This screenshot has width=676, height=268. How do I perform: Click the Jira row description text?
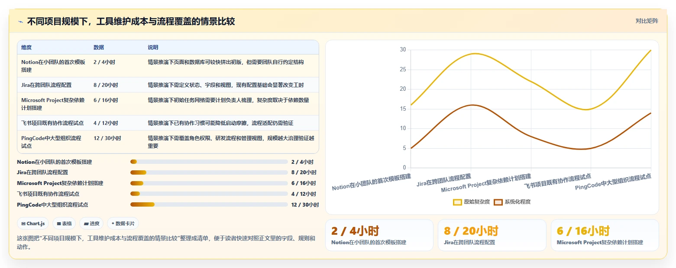tap(226, 85)
